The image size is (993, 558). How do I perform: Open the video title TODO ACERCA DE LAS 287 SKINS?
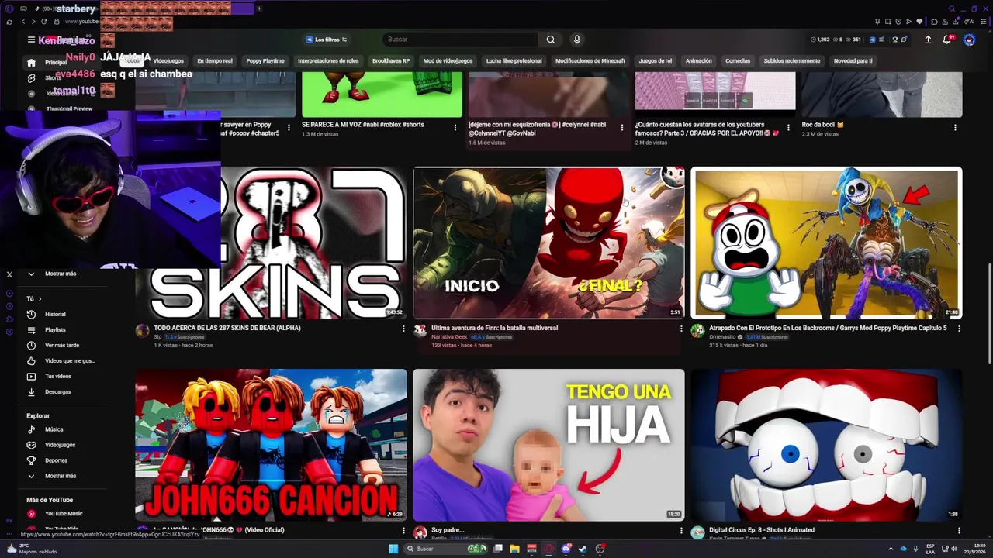pyautogui.click(x=227, y=328)
